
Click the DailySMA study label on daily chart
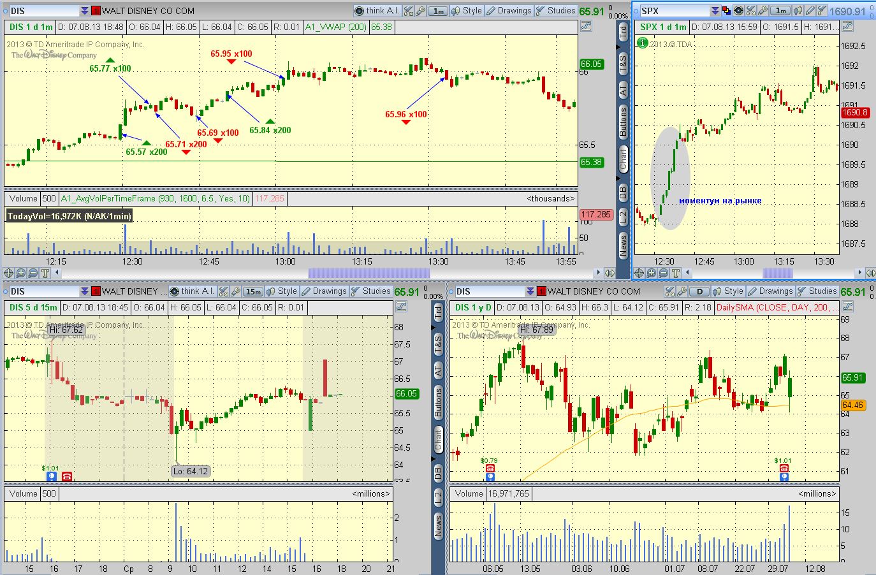778,307
